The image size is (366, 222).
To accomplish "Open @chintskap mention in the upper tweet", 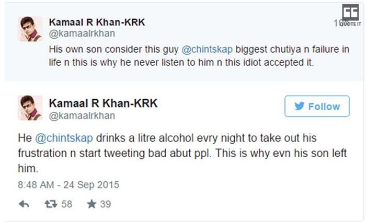I will 206,50.
